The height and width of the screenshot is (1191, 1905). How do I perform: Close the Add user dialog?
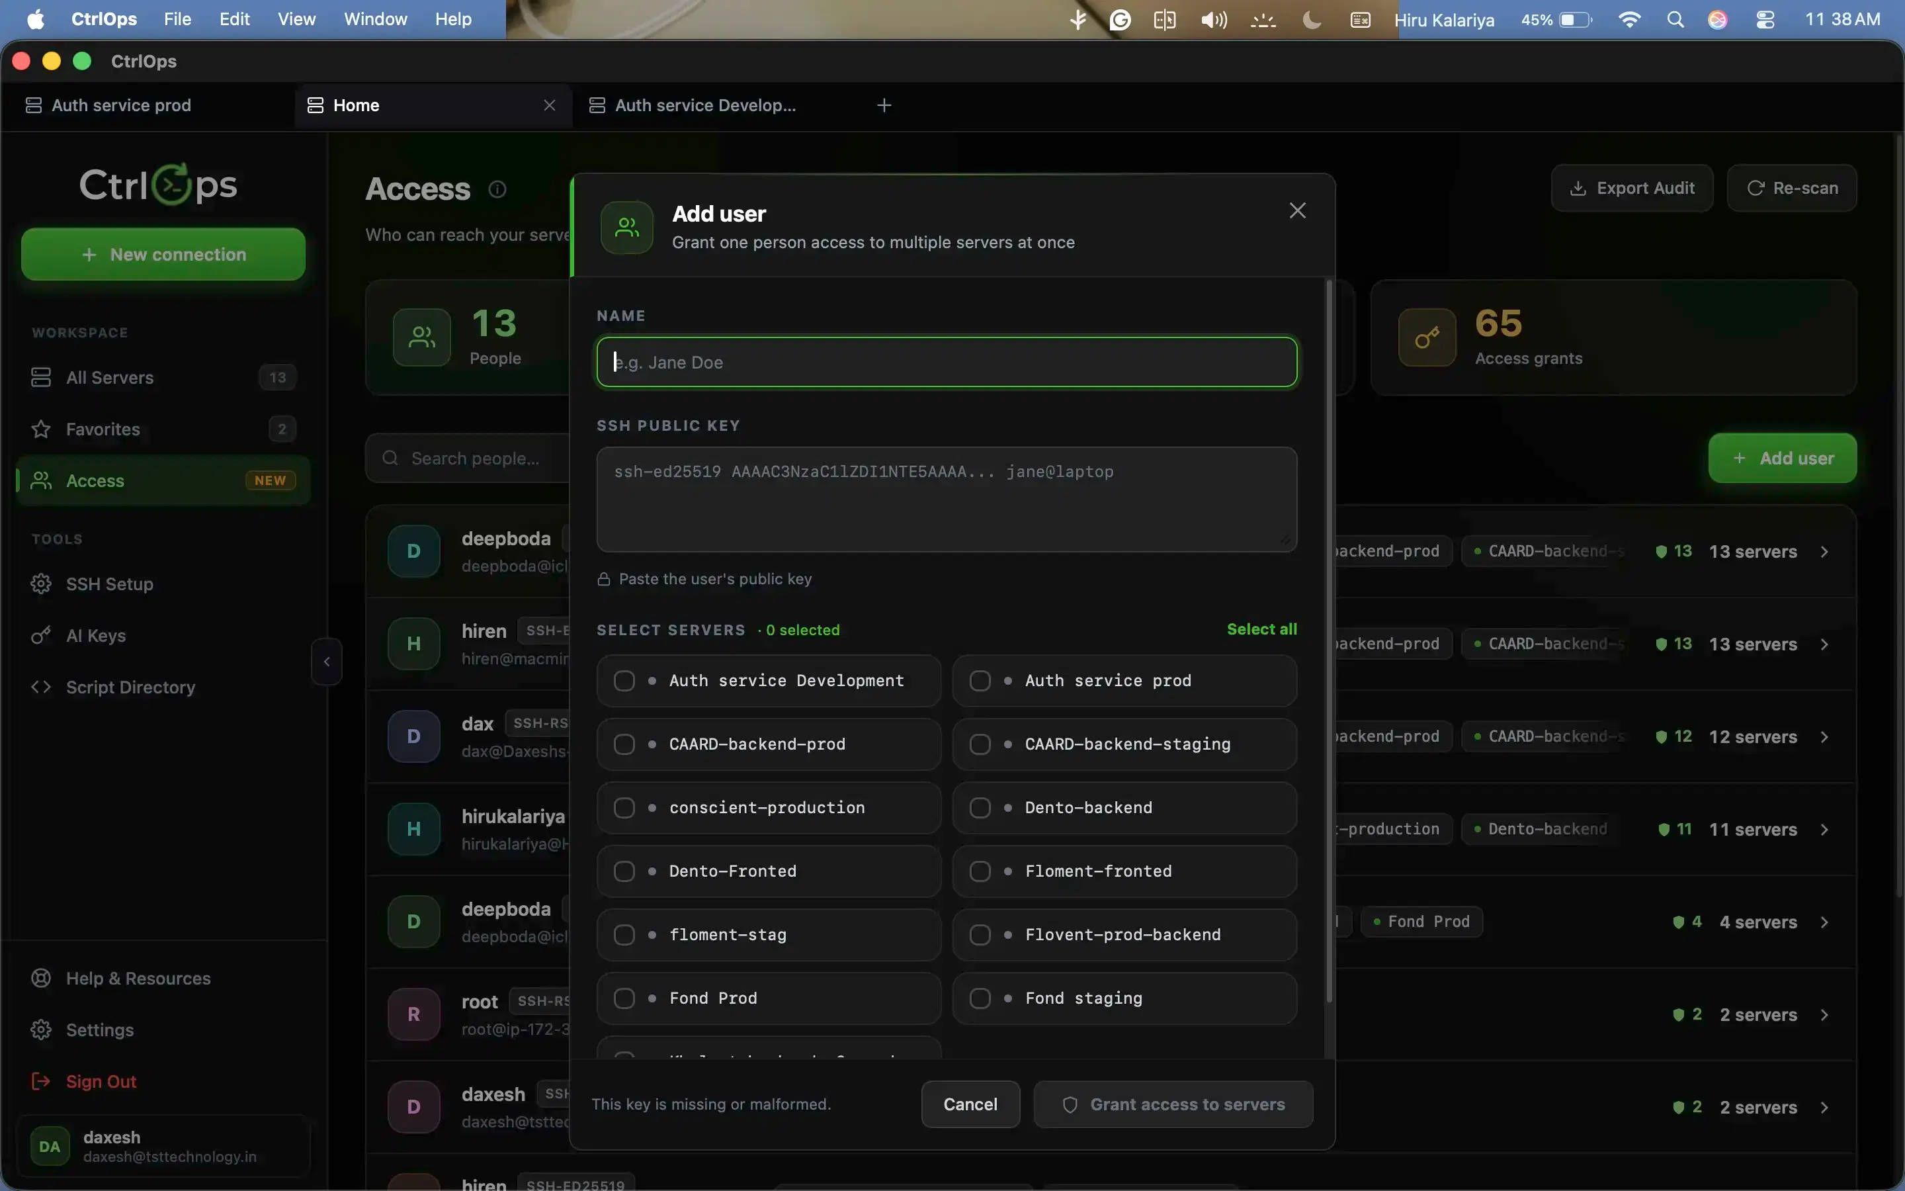1297,210
